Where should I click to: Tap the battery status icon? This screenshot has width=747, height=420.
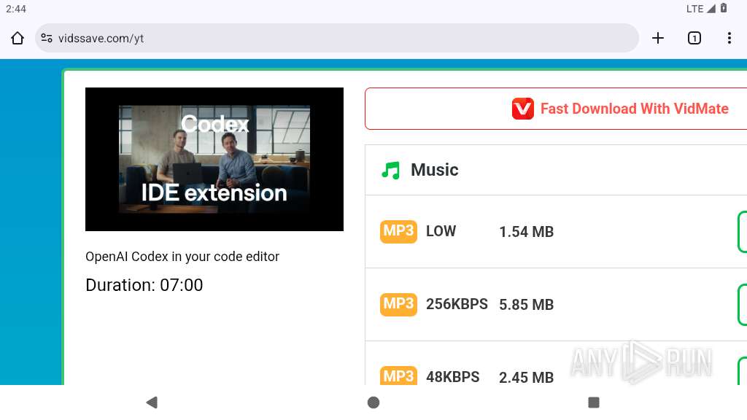click(723, 8)
